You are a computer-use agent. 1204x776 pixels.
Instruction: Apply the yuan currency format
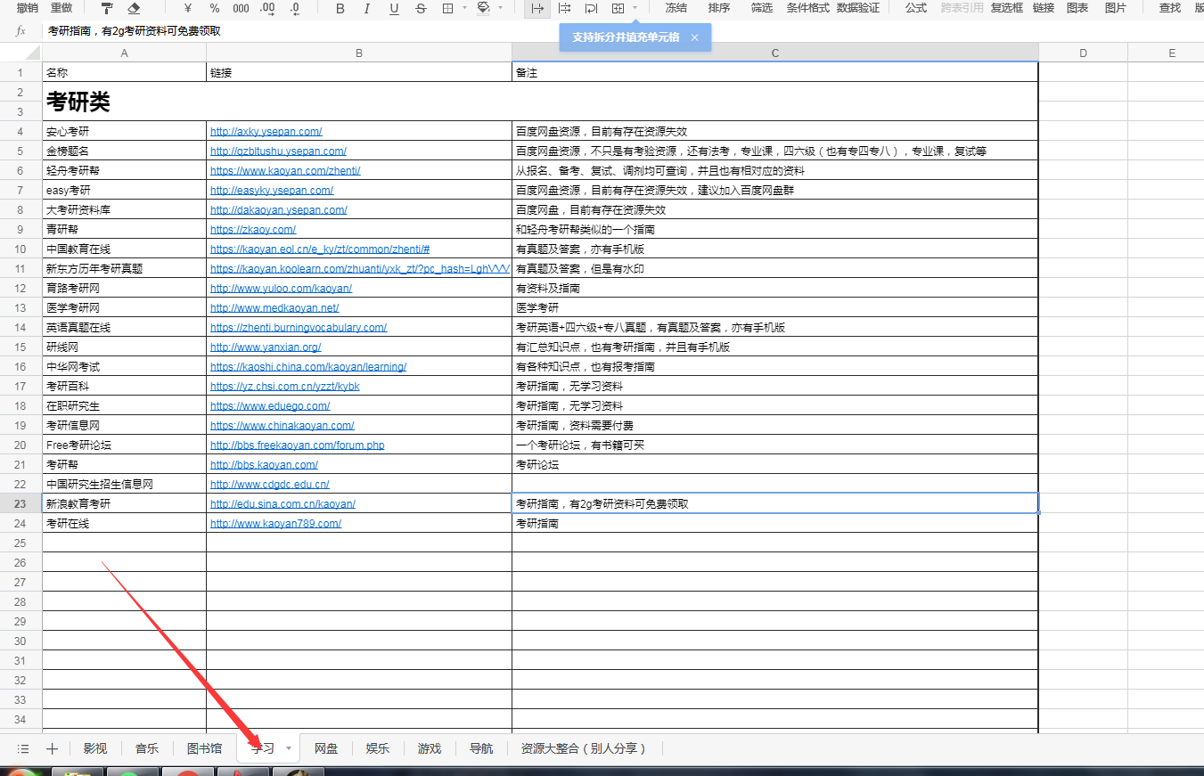pos(187,8)
